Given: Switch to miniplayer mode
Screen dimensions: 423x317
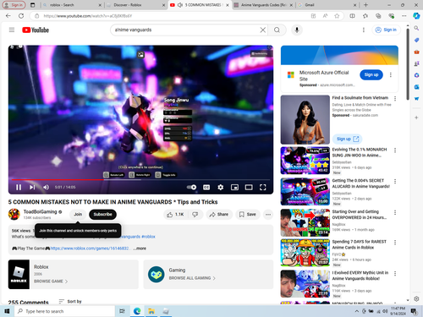Looking at the screenshot, I should (x=234, y=187).
